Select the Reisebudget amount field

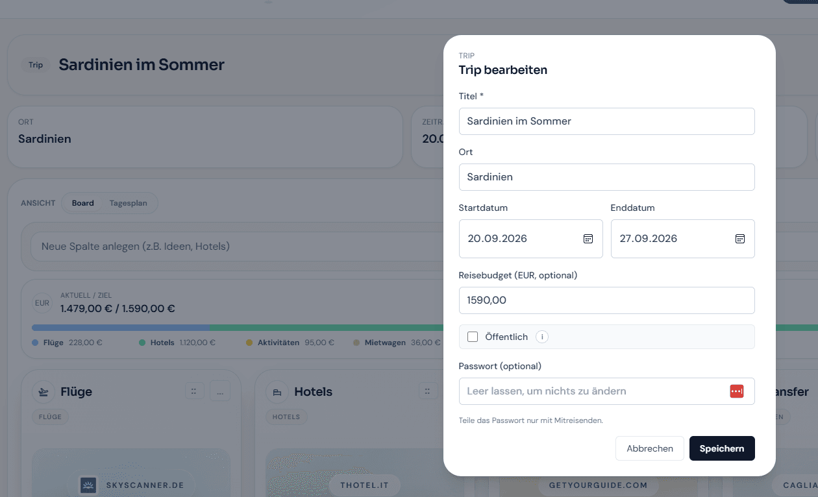pyautogui.click(x=606, y=300)
